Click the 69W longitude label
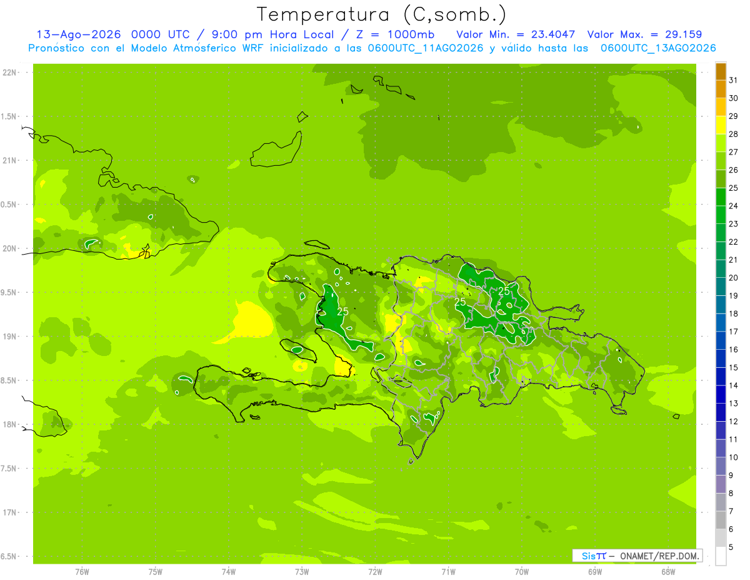 tap(595, 572)
